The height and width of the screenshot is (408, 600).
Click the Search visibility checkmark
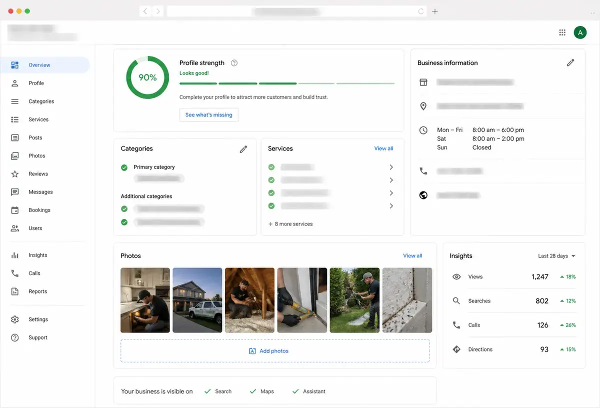click(x=207, y=391)
